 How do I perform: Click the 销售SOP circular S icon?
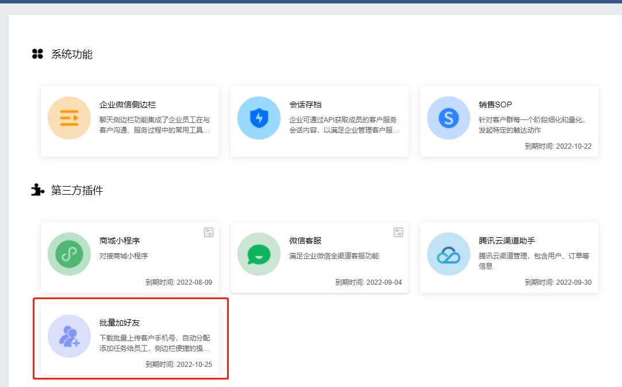[x=448, y=118]
